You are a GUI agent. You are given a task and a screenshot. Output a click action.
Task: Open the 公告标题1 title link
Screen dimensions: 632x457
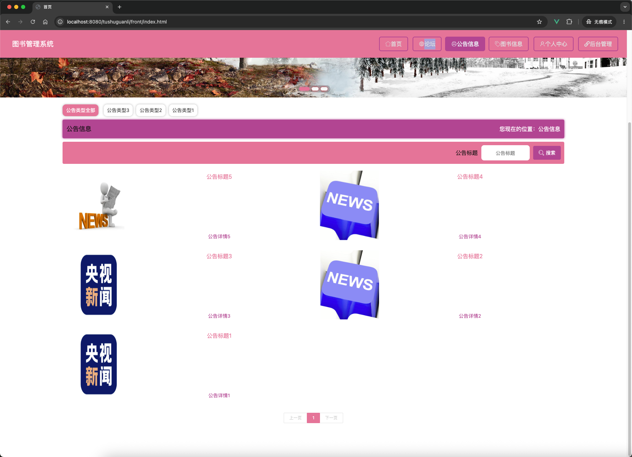[x=219, y=336]
